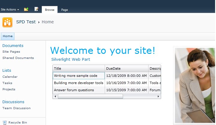Click the horizontal scrollbar thumb in grid
Screen dimensions: 216x125
point(90,96)
